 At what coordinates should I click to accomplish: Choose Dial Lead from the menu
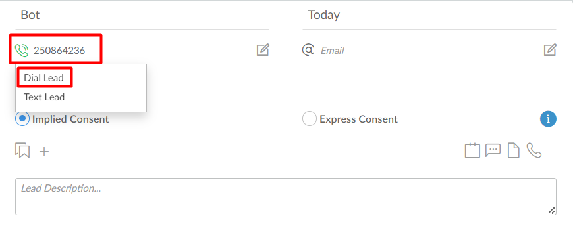coord(44,78)
